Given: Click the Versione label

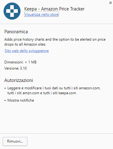Looking at the screenshot, I should 12,68.
